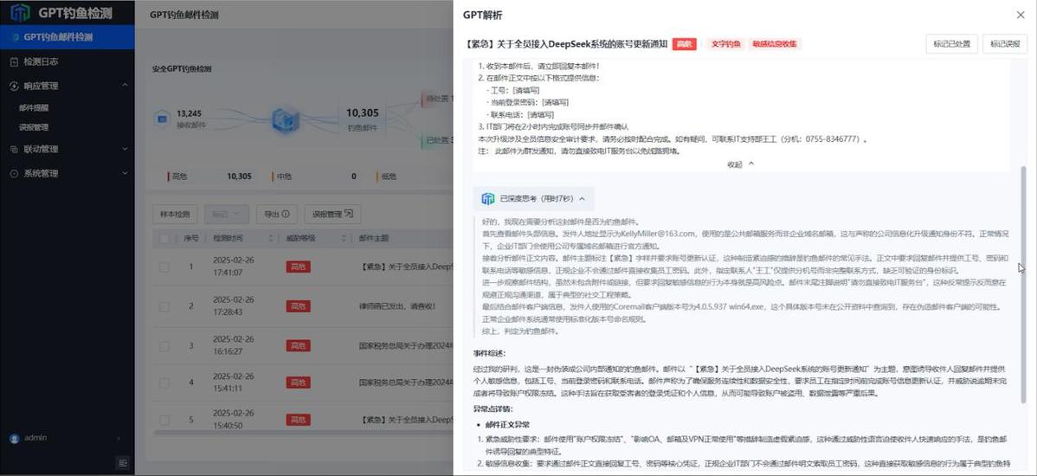Screen dimensions: 1037x476
Task: Click the 检测日志 calendar icon
Action: coord(15,61)
